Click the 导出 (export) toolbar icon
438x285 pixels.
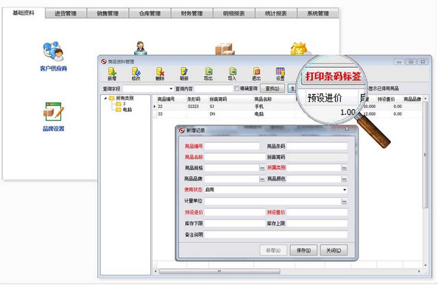(208, 74)
